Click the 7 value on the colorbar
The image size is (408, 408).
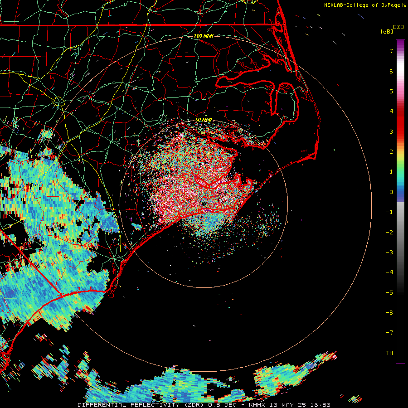pos(391,51)
